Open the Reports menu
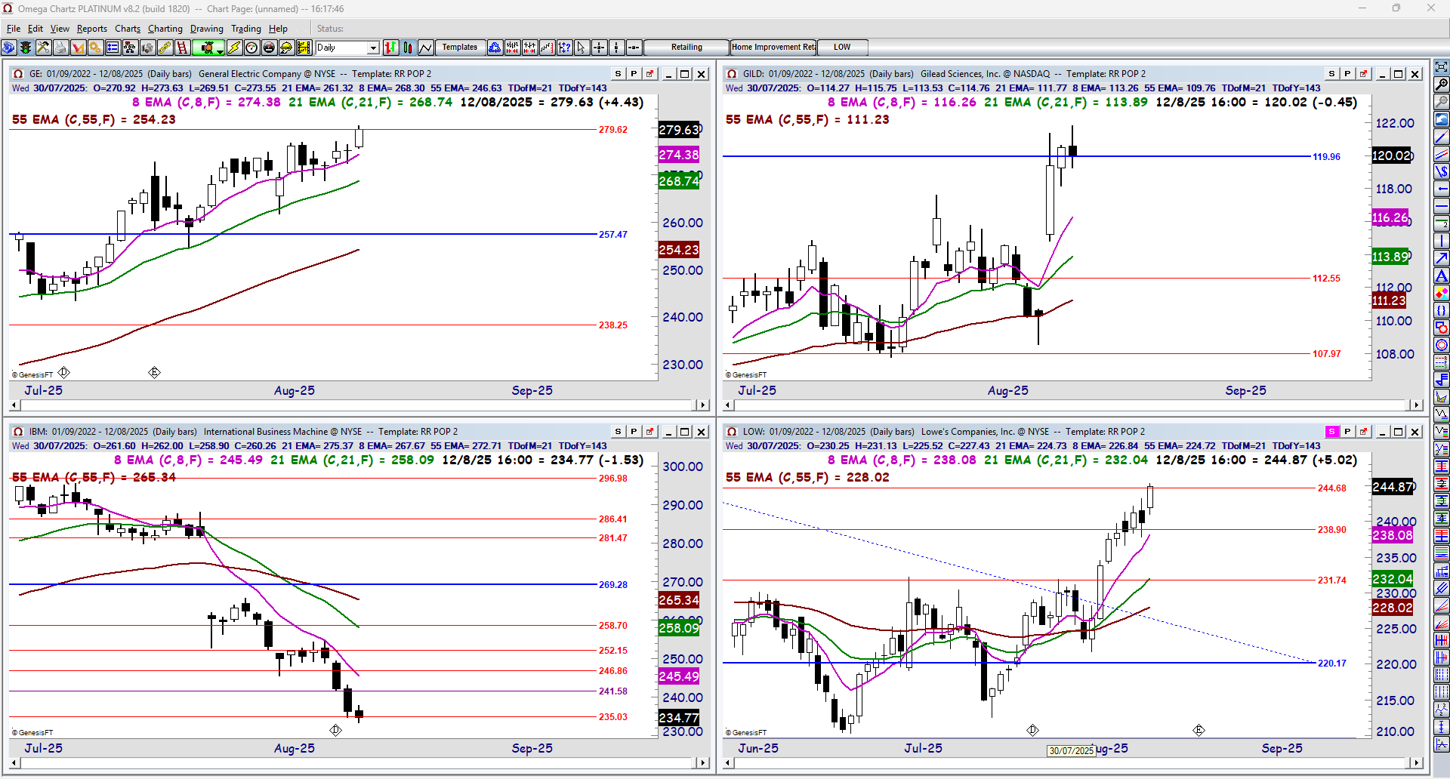This screenshot has height=779, width=1450. [x=92, y=29]
